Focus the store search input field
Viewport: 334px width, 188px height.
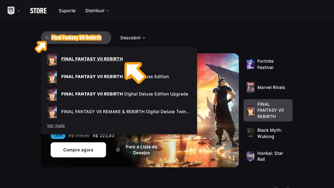tap(76, 38)
